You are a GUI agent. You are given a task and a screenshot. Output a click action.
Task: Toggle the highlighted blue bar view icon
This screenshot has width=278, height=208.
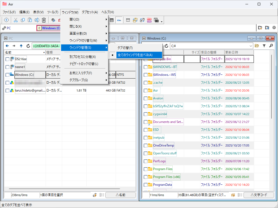[x=119, y=20]
